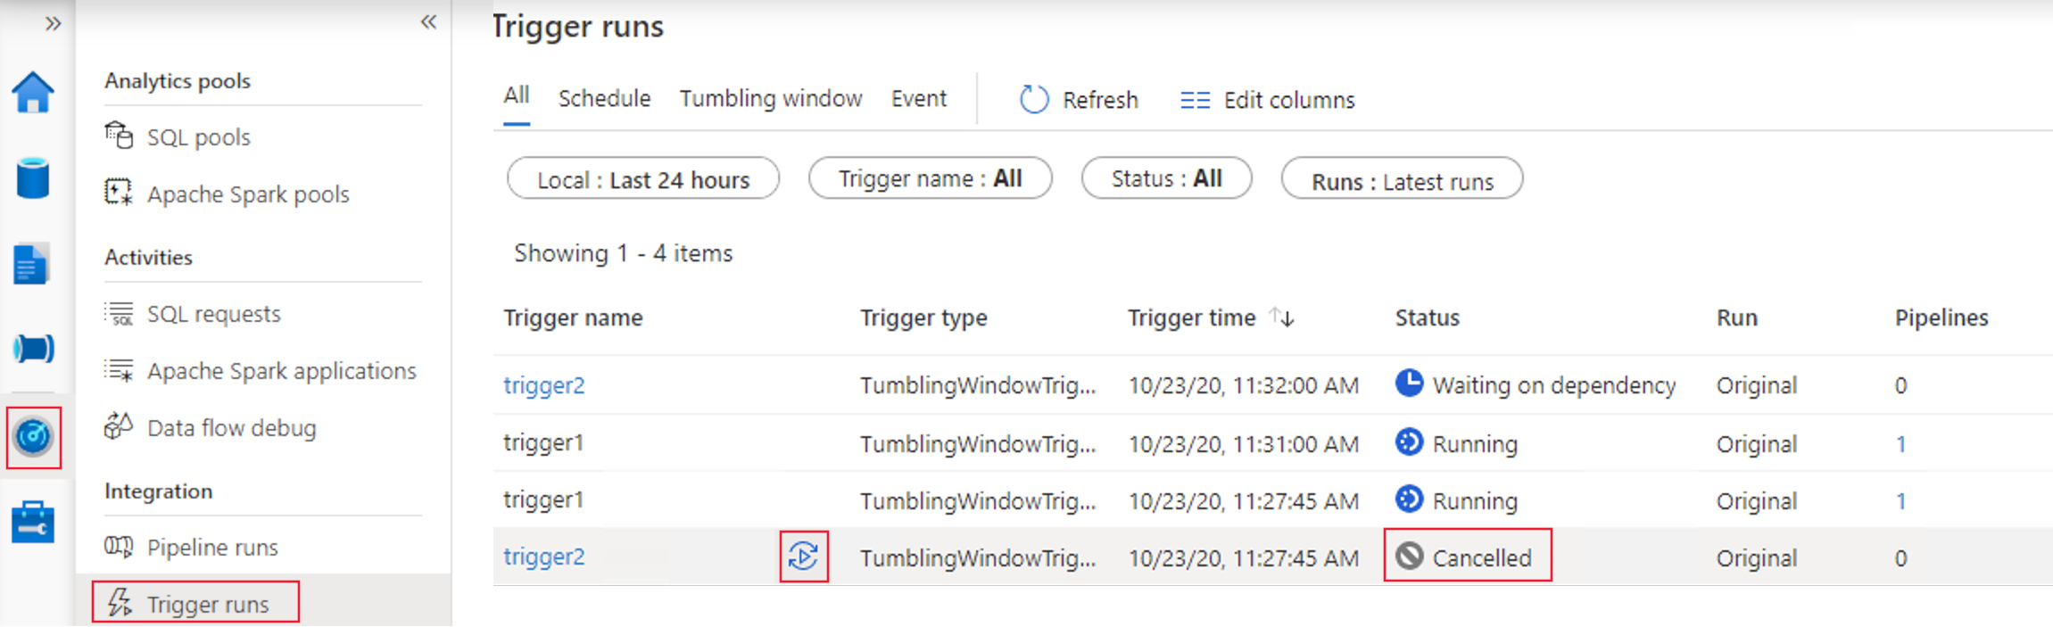Screen dimensions: 2053x627
Task: Click the rerun icon on cancelled trigger2
Action: click(x=802, y=556)
